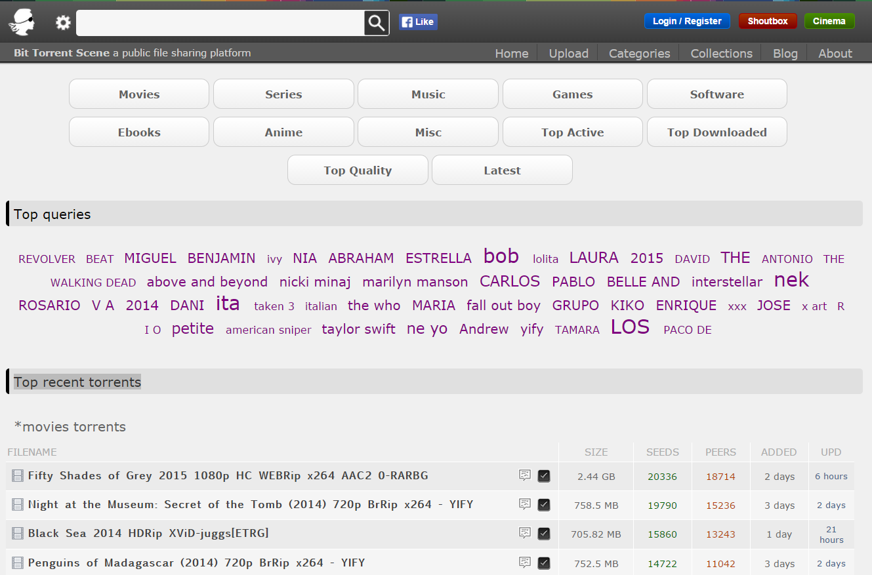Click the '*movies torrents' heading
Screen dimensions: 872x575
[70, 427]
